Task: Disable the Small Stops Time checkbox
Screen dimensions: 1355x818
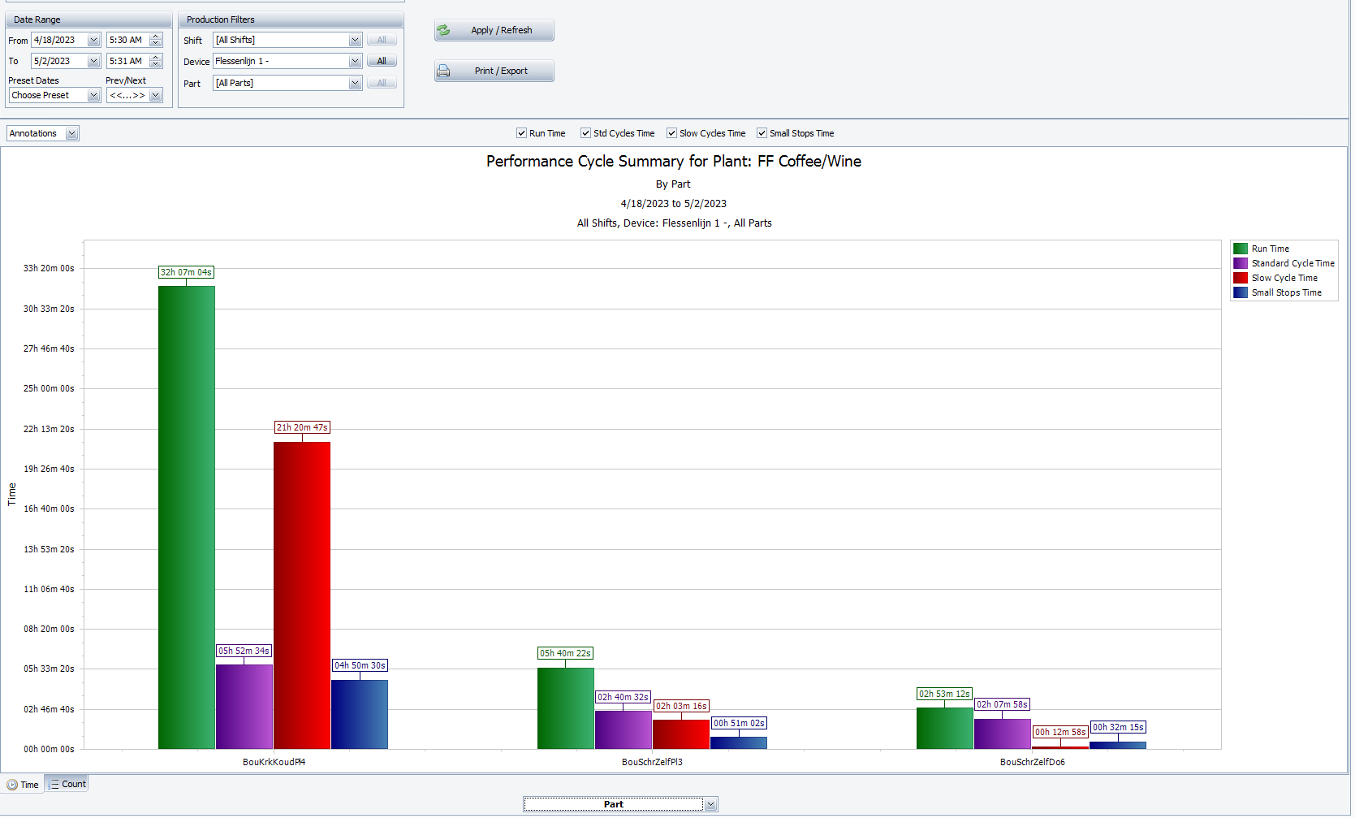Action: (762, 132)
